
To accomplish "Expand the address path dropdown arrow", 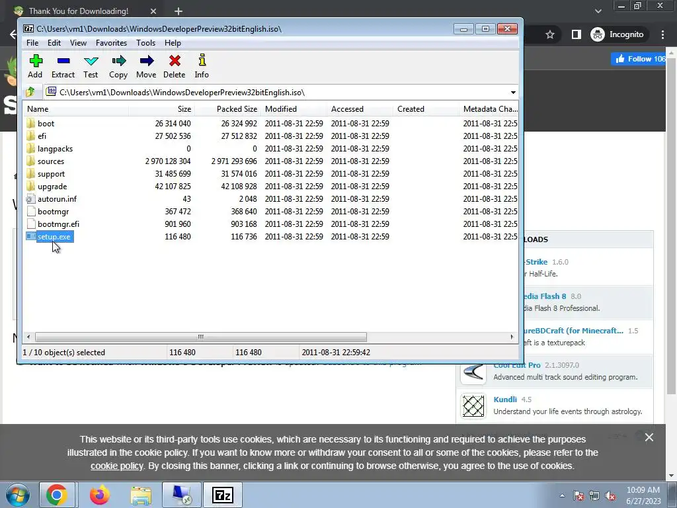I will 513,93.
